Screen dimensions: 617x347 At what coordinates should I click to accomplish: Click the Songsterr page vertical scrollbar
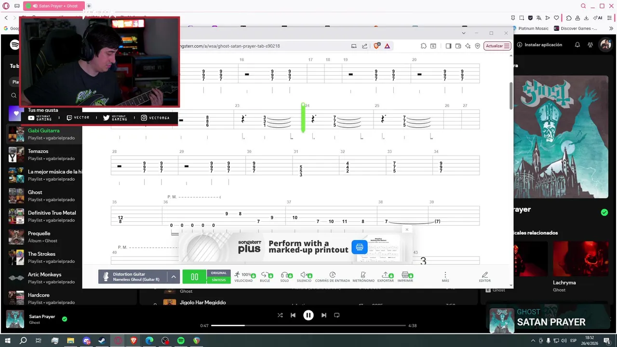[511, 95]
